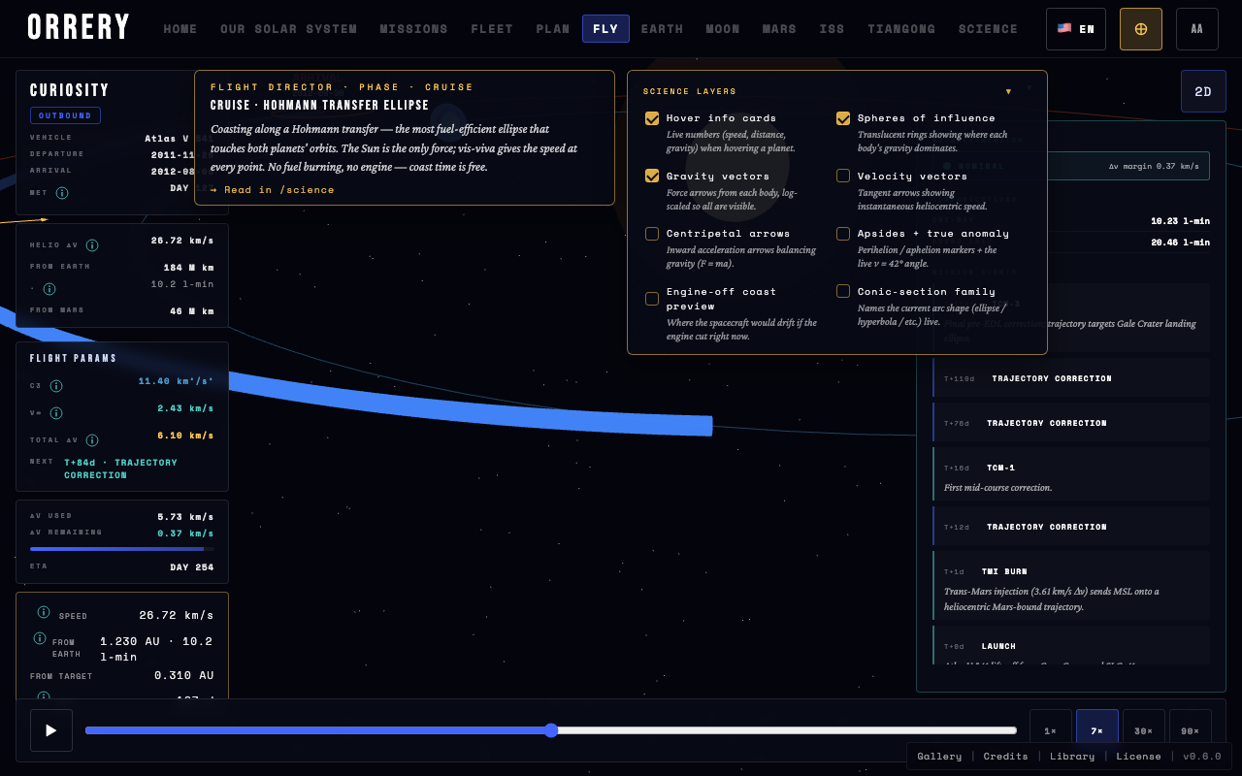
Task: Click the MET info icon
Action: 62,193
